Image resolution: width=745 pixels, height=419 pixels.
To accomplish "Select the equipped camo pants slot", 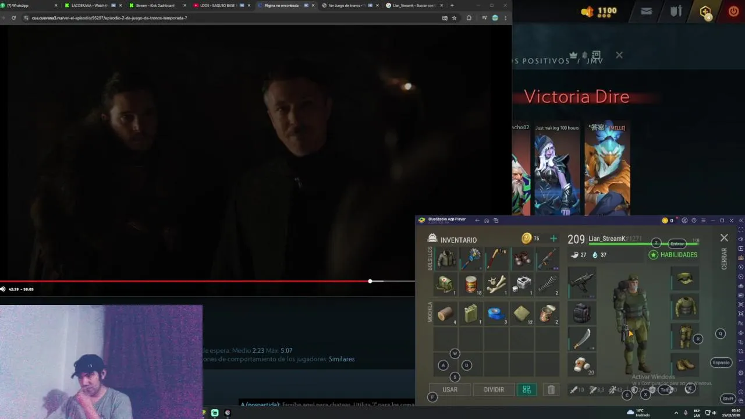I will (685, 336).
